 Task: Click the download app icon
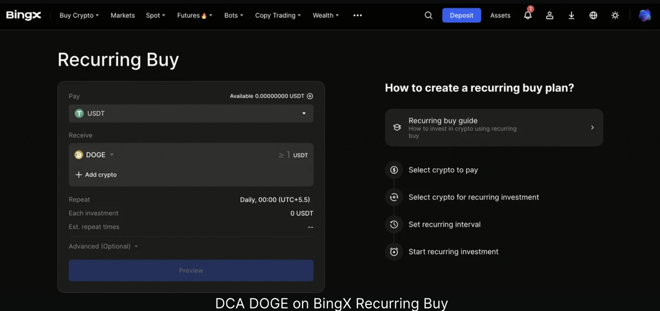click(x=571, y=15)
